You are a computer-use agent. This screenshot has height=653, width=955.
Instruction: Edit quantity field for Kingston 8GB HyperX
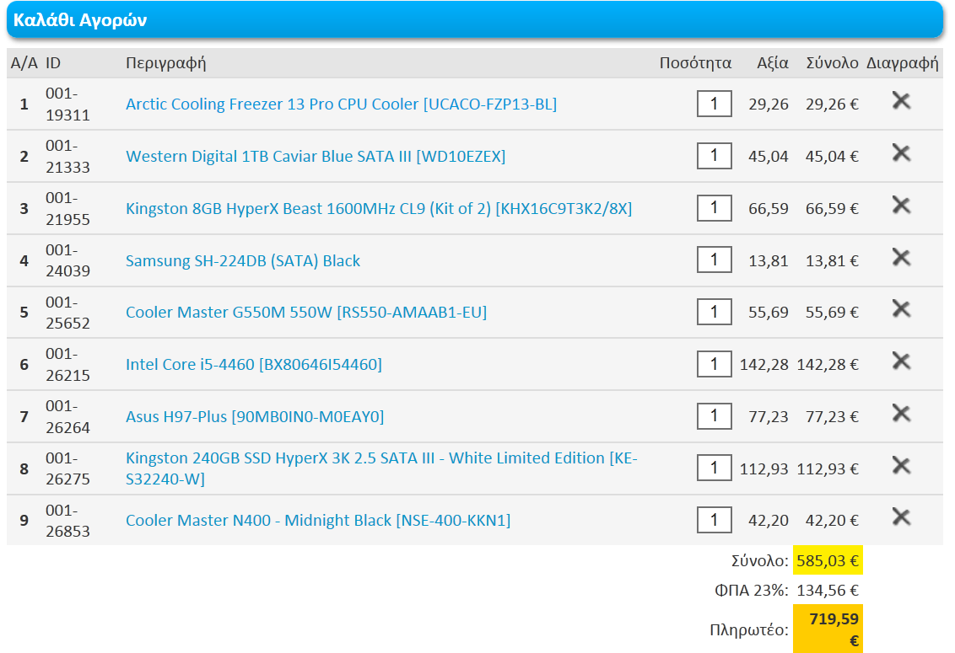coord(715,209)
